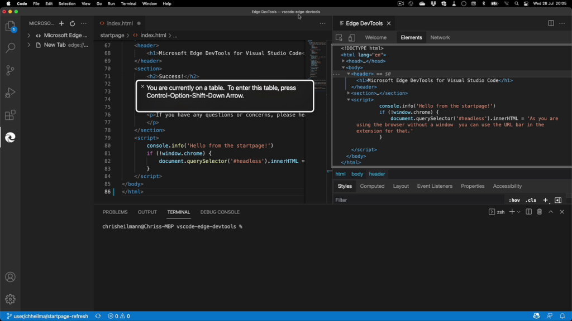This screenshot has height=321, width=572.
Task: Add a new style rule with plus icon
Action: pos(545,200)
